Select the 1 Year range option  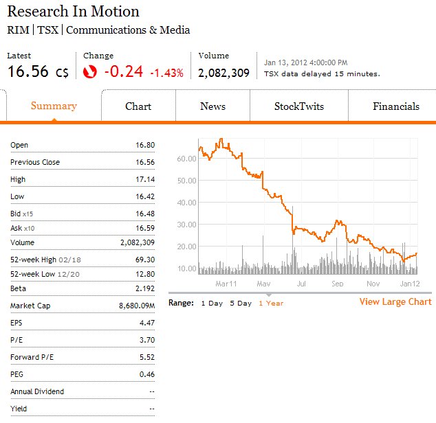click(271, 303)
